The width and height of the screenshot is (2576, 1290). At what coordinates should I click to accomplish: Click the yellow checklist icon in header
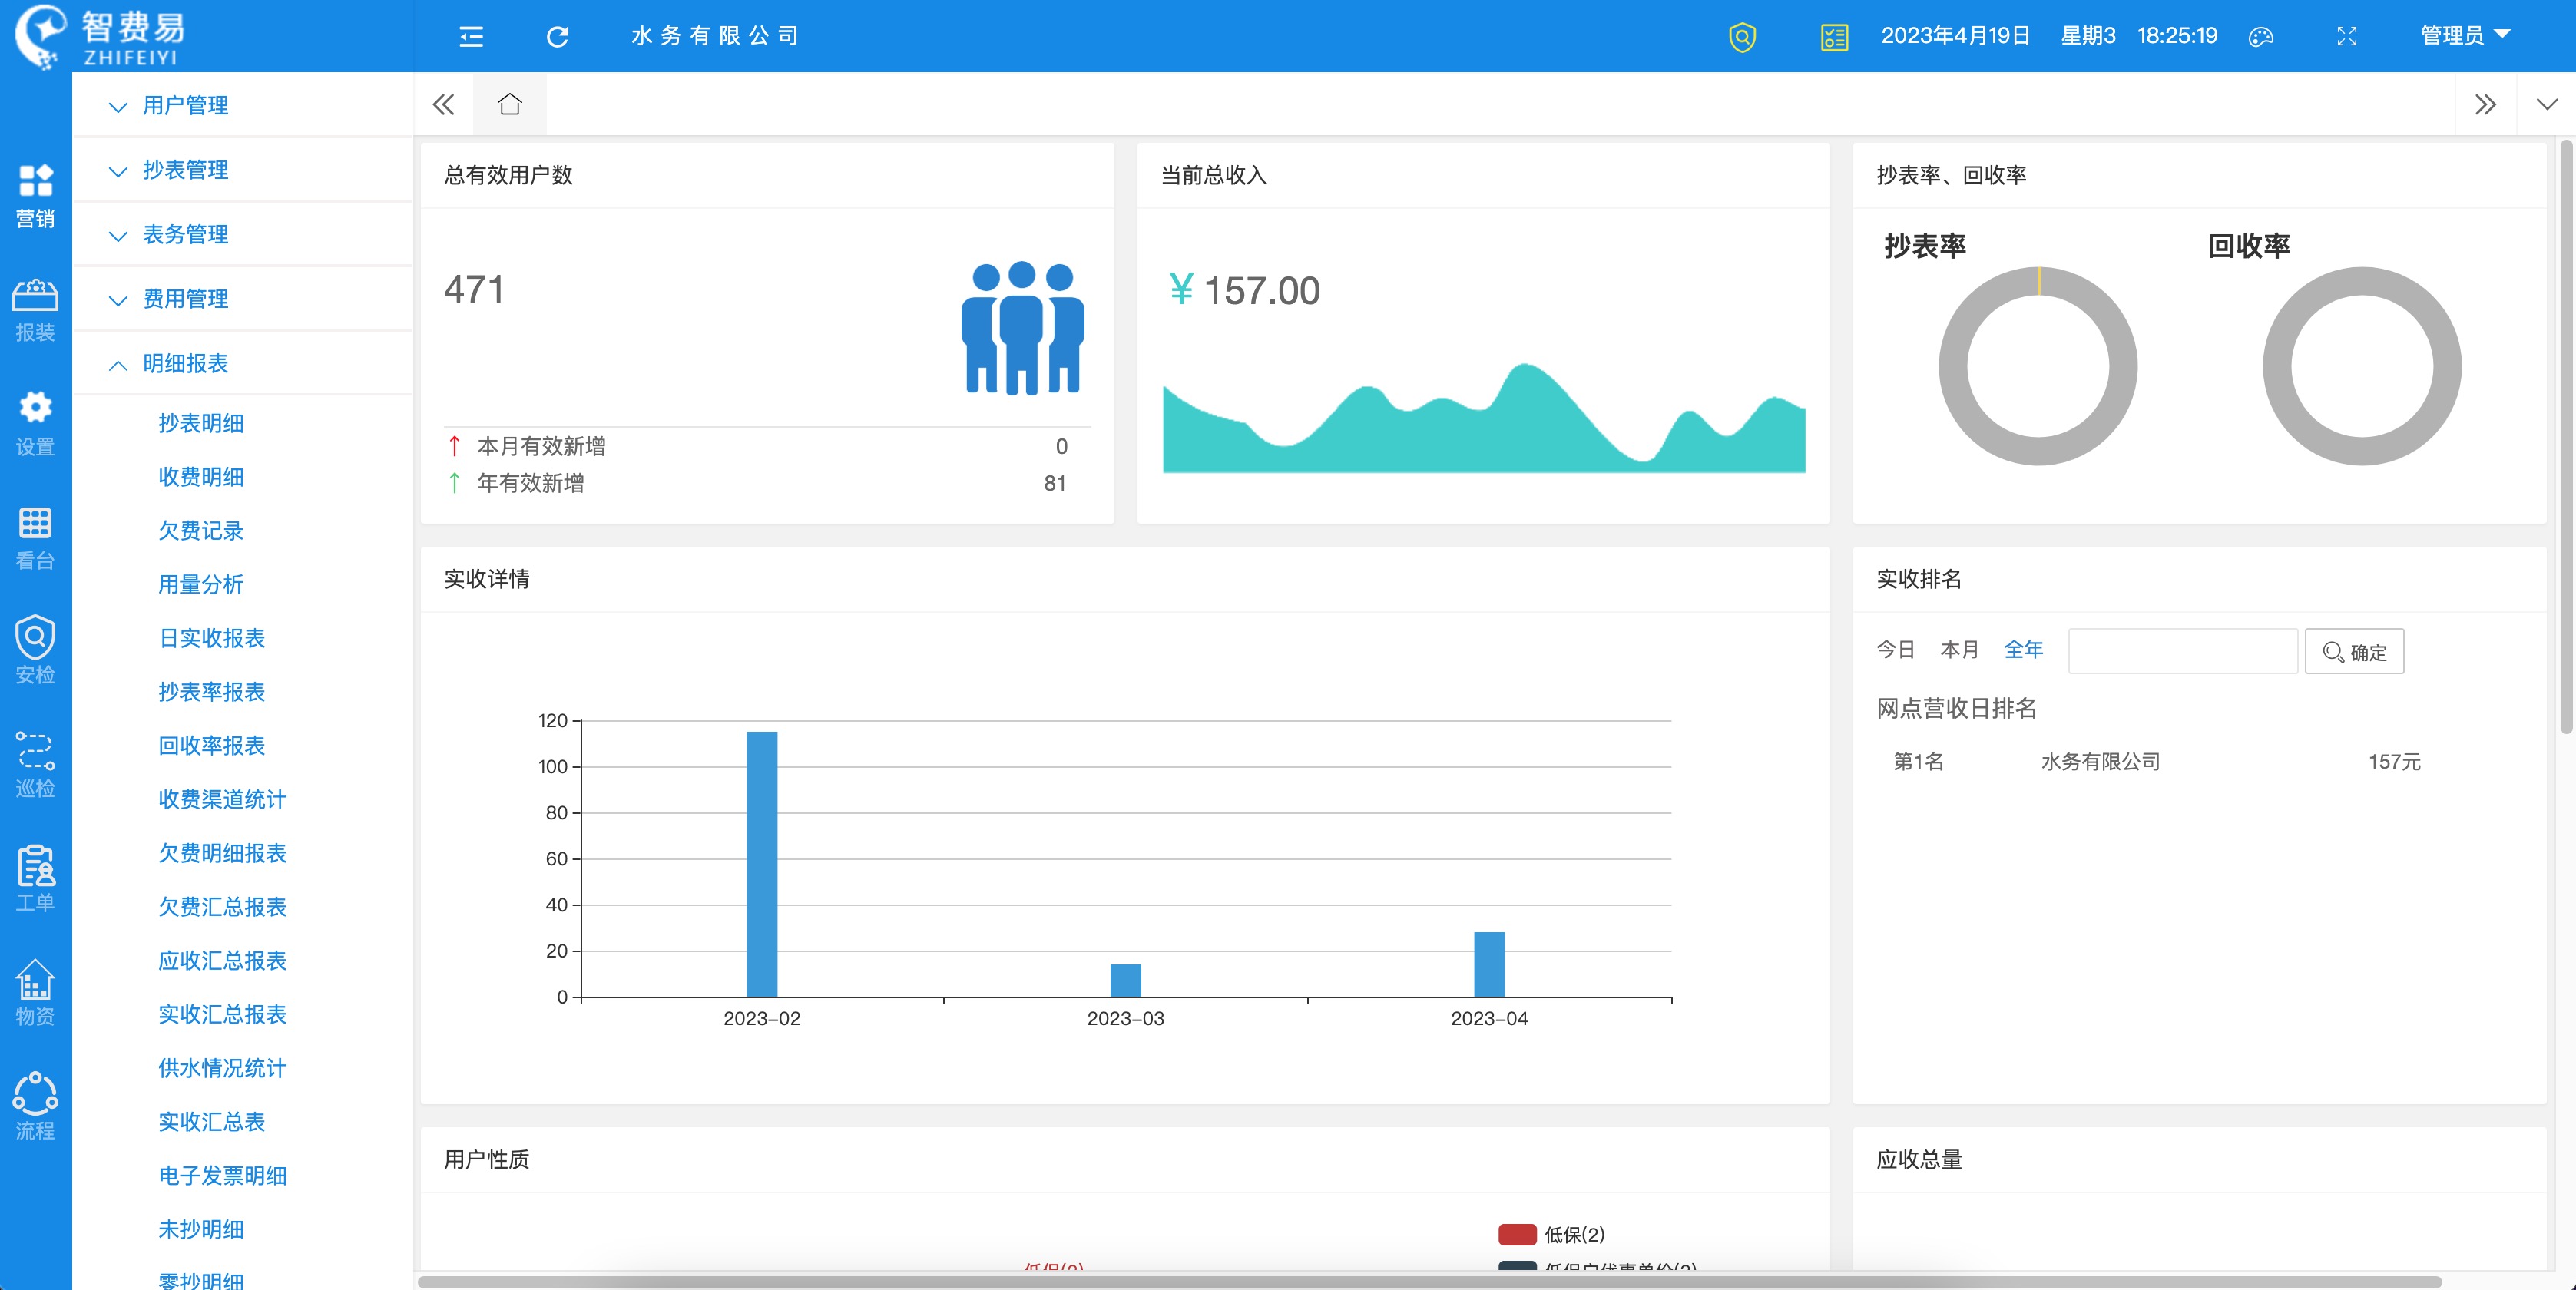(1834, 37)
